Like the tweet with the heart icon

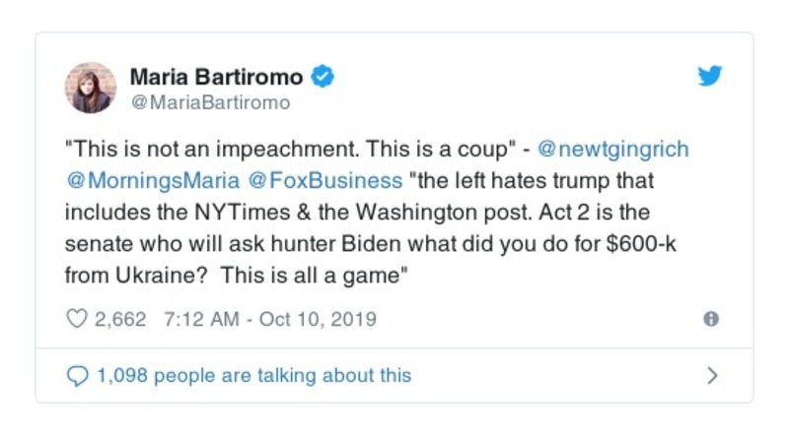tap(75, 320)
